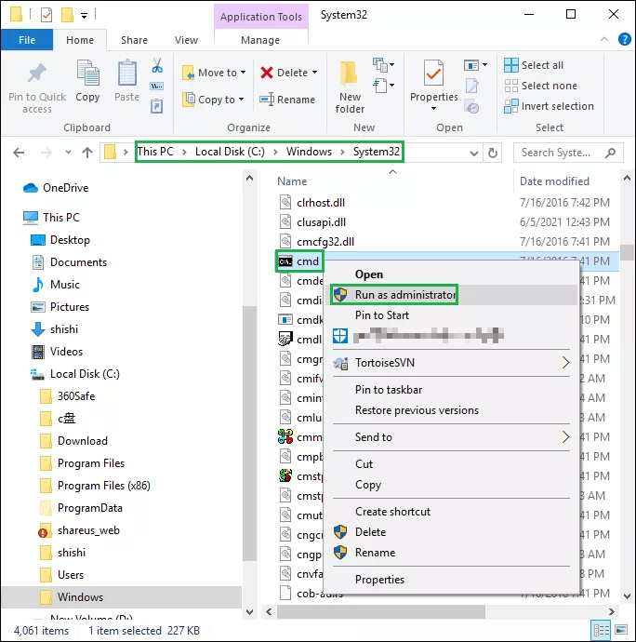Choose Pin to Start
The width and height of the screenshot is (636, 642).
click(451, 315)
